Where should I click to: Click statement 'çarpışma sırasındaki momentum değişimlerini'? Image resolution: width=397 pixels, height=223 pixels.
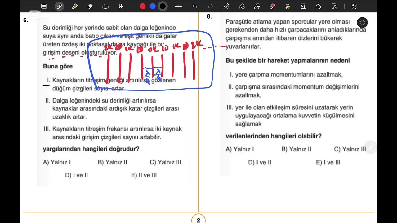[x=294, y=91]
